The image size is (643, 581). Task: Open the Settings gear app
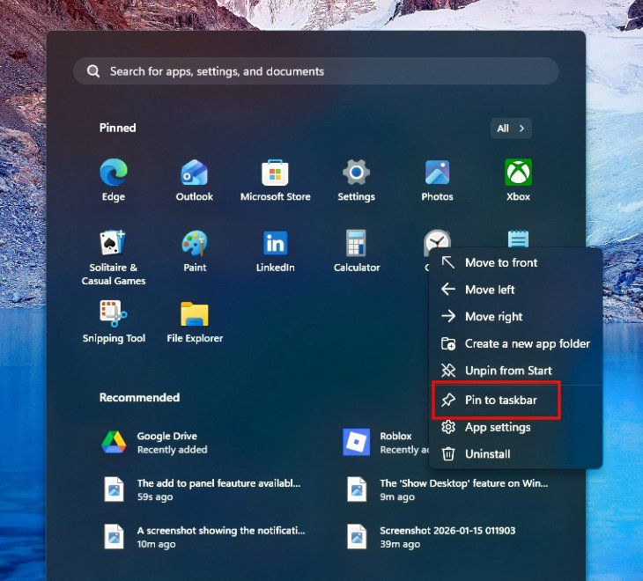(x=356, y=180)
